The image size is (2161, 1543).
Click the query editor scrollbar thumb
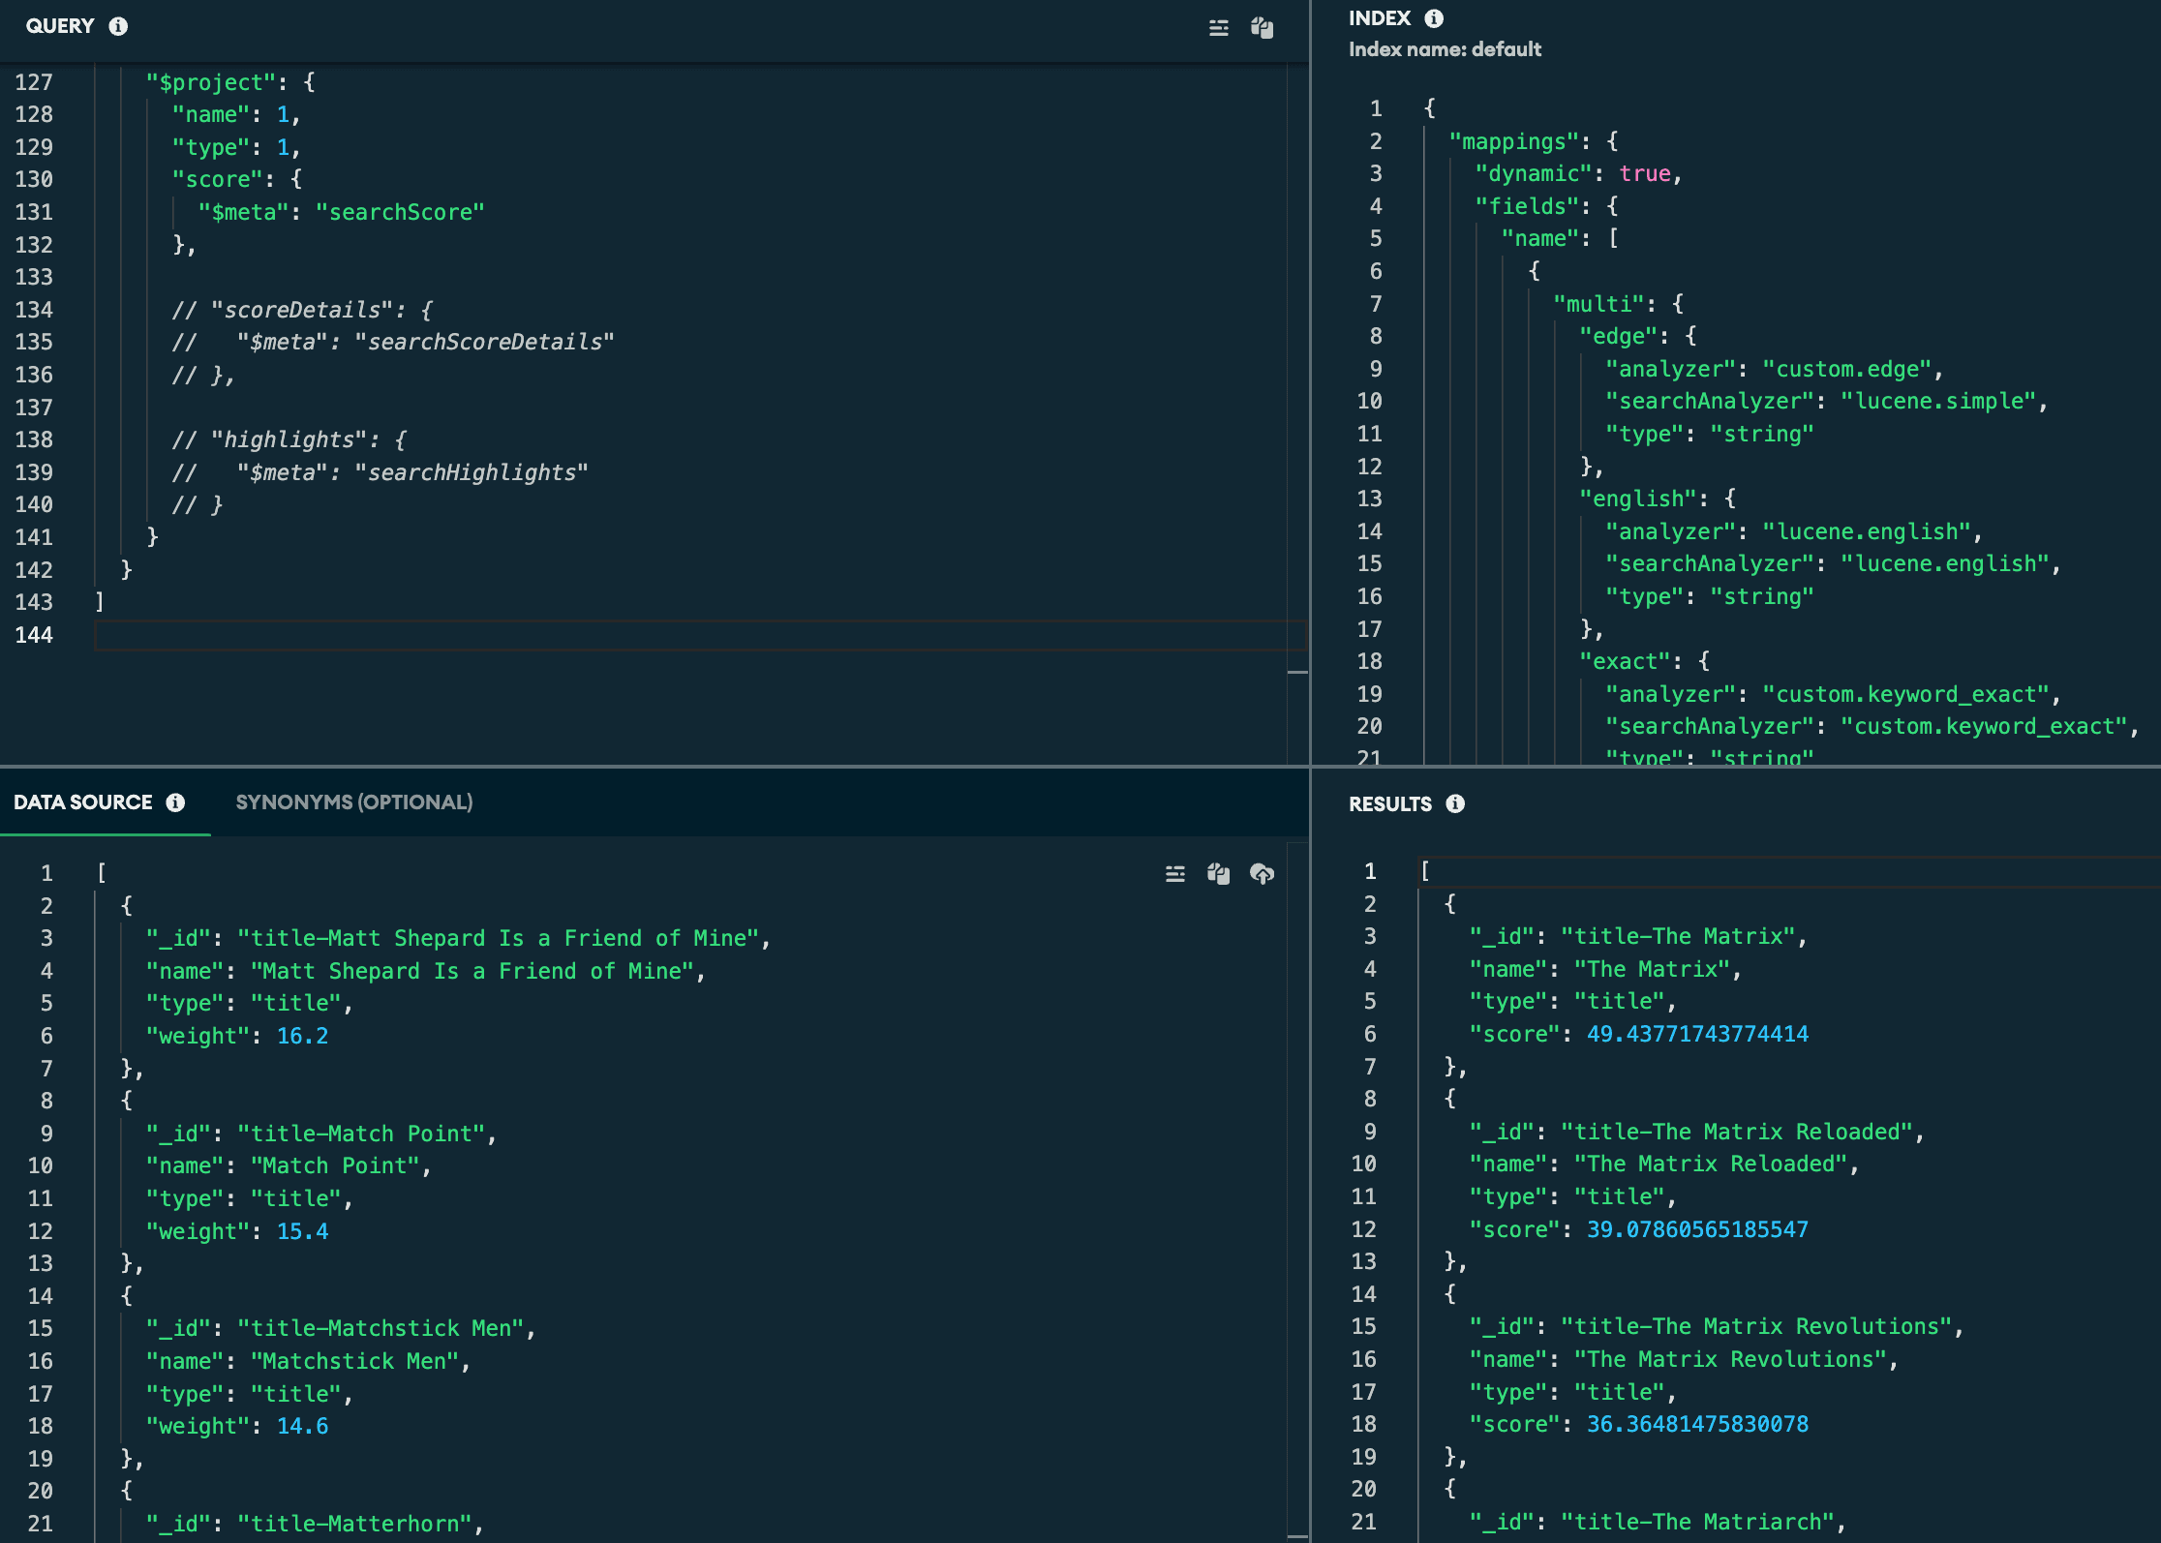coord(1298,671)
